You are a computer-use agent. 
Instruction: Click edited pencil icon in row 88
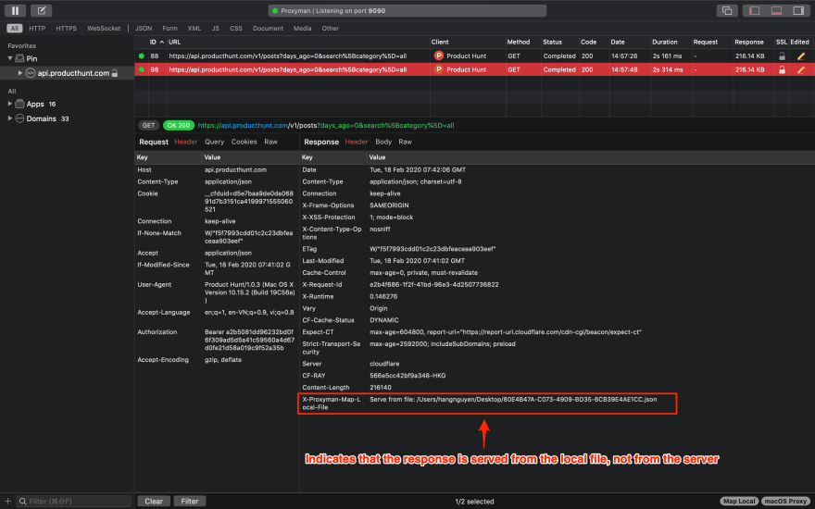[x=800, y=56]
